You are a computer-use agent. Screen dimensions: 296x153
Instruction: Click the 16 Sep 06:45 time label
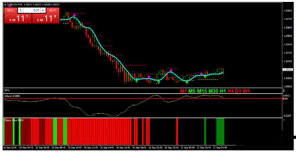tap(43, 148)
